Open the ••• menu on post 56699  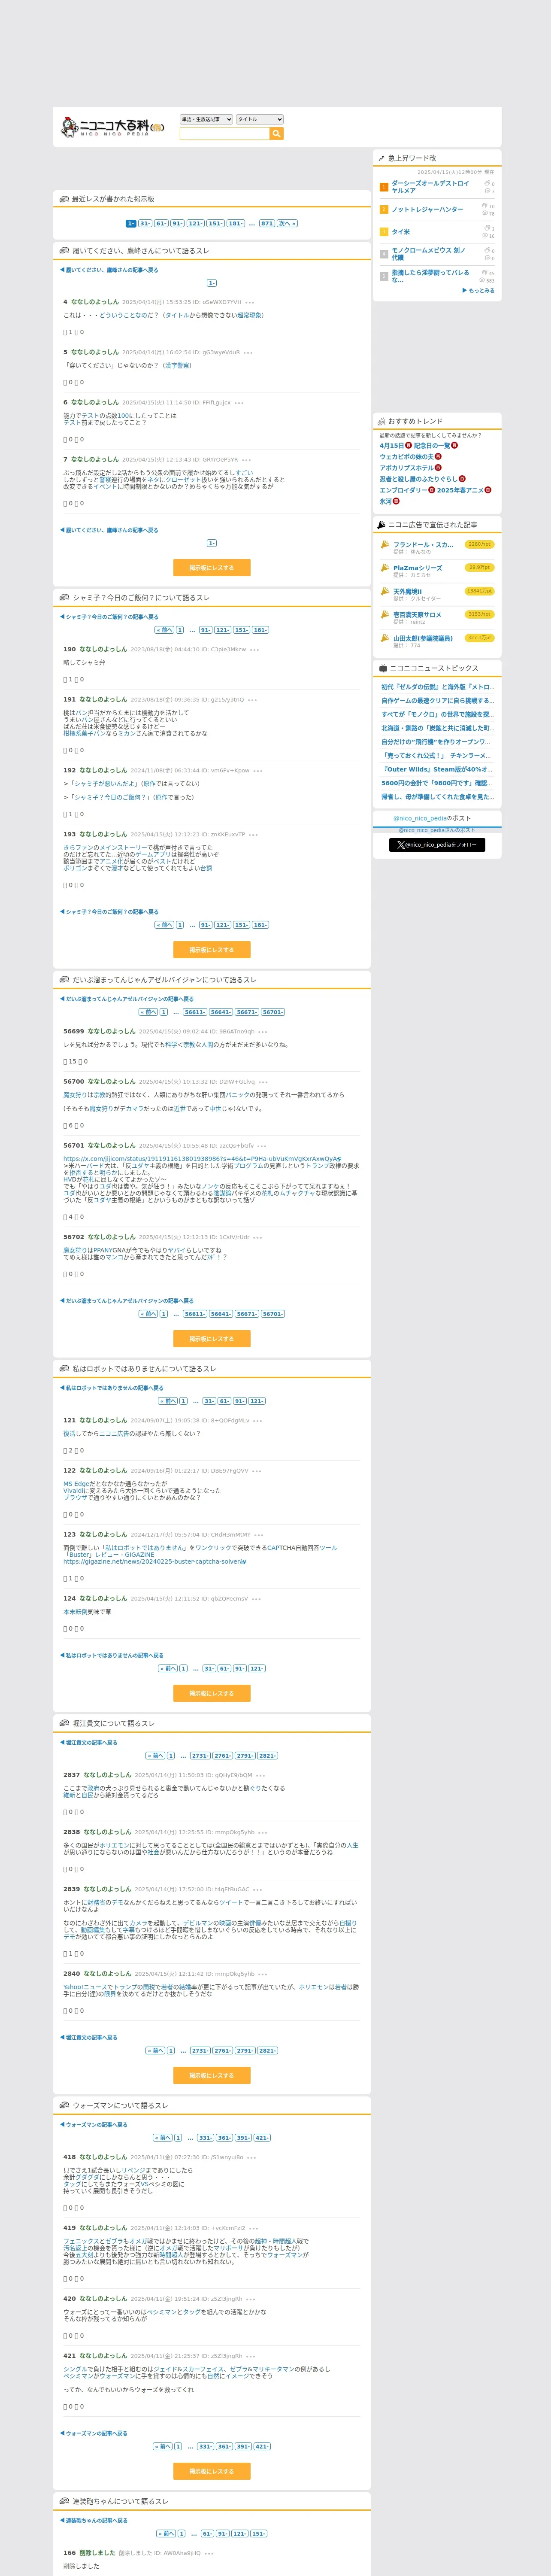tap(263, 1031)
